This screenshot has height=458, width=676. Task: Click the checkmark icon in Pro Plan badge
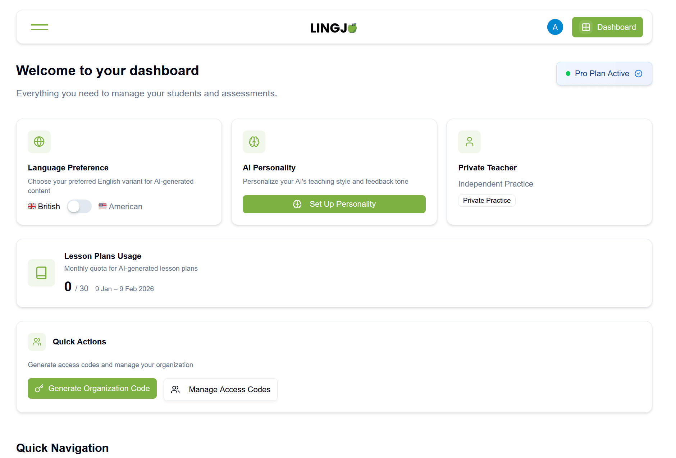tap(639, 74)
